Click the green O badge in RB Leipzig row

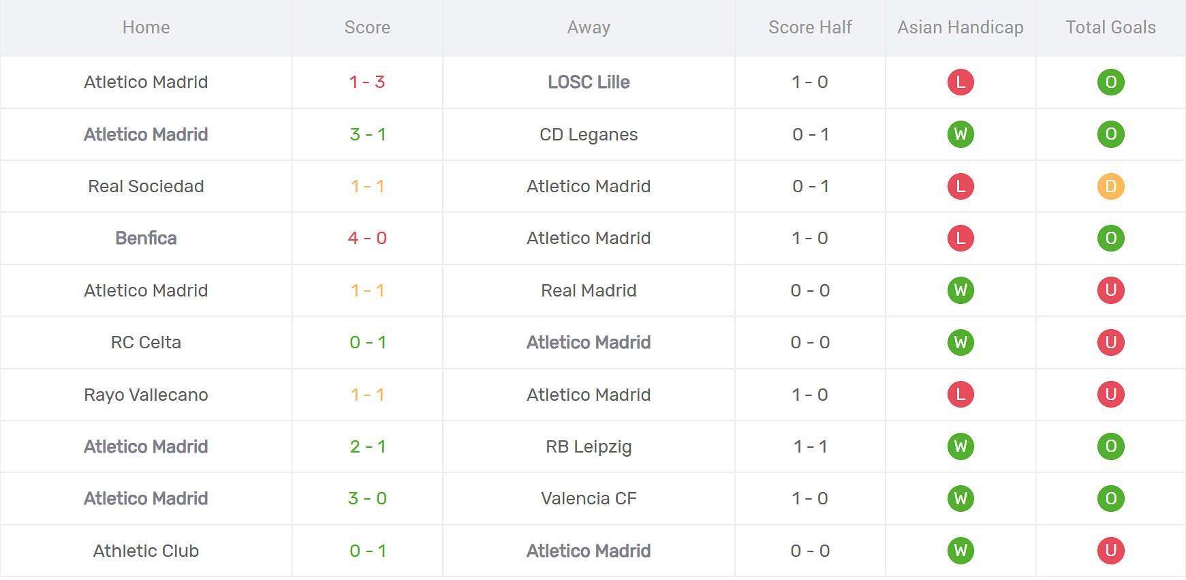tap(1110, 446)
